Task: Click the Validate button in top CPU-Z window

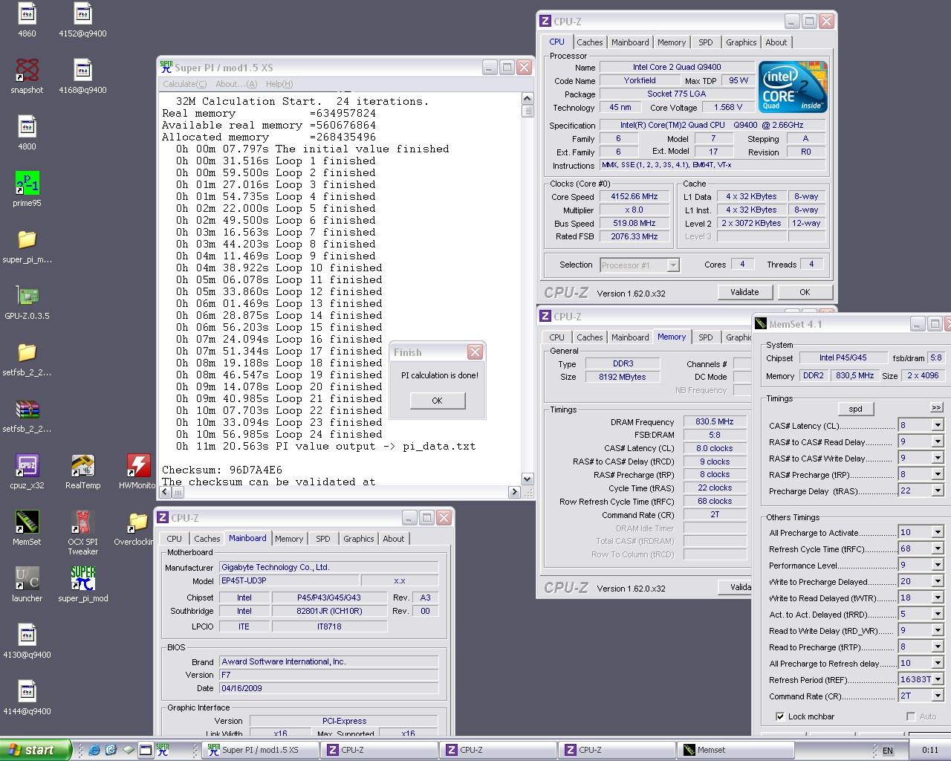Action: tap(744, 292)
